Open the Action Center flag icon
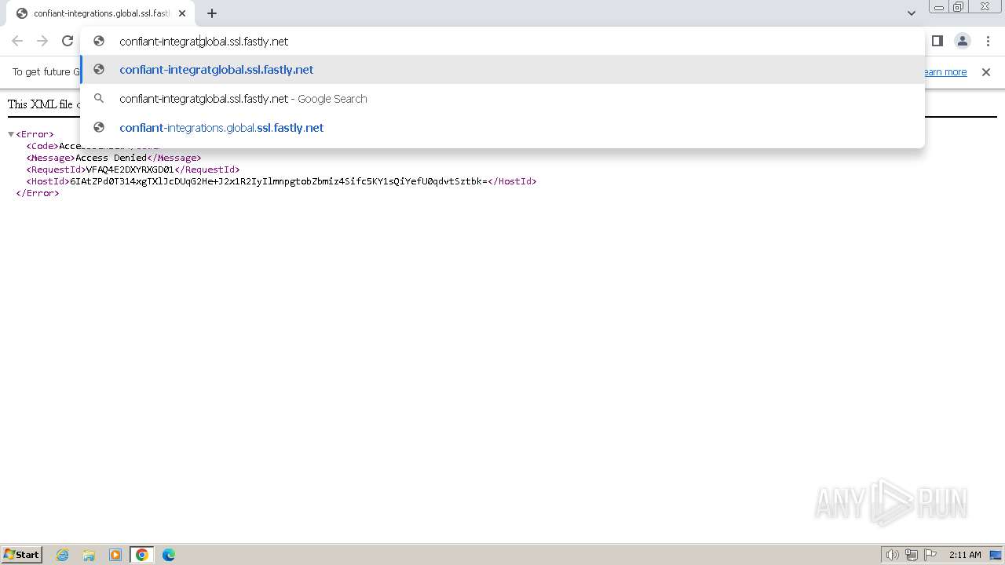Image resolution: width=1005 pixels, height=565 pixels. pyautogui.click(x=930, y=555)
